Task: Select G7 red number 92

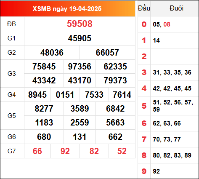Action: pyautogui.click(x=65, y=151)
